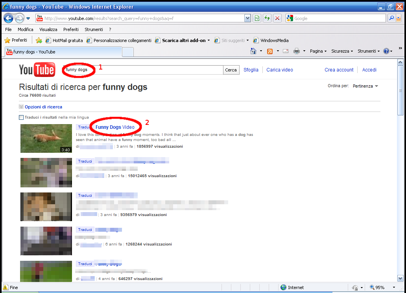Click the Refresh page icon
The width and height of the screenshot is (406, 293).
click(267, 18)
